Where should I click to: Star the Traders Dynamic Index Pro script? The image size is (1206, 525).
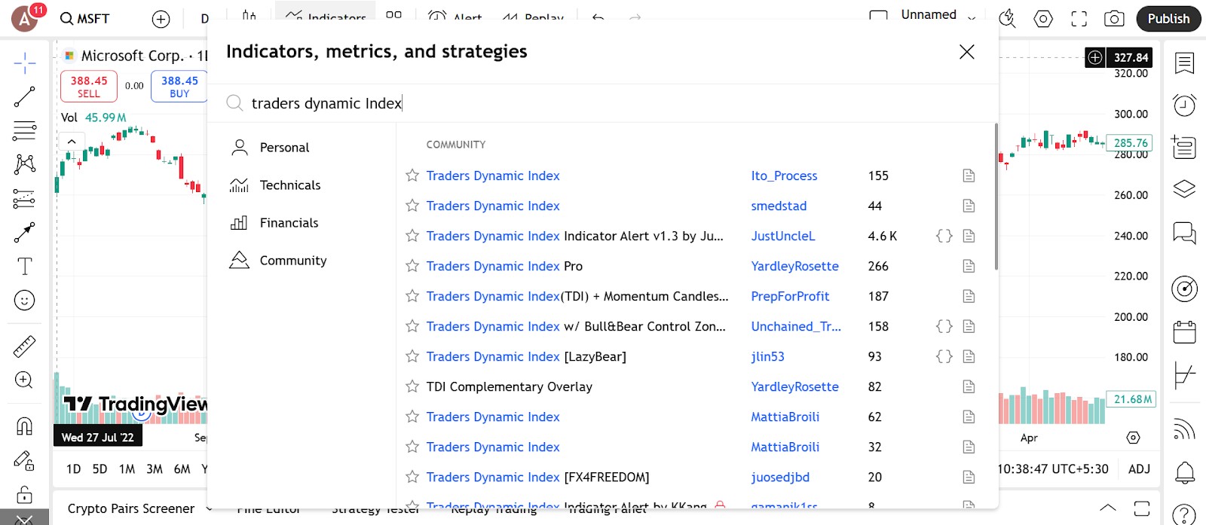412,266
